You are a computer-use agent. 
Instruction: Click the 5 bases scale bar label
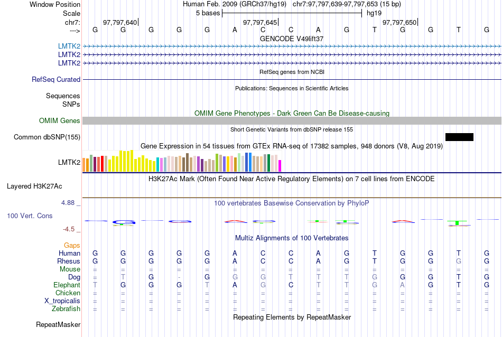coord(208,13)
